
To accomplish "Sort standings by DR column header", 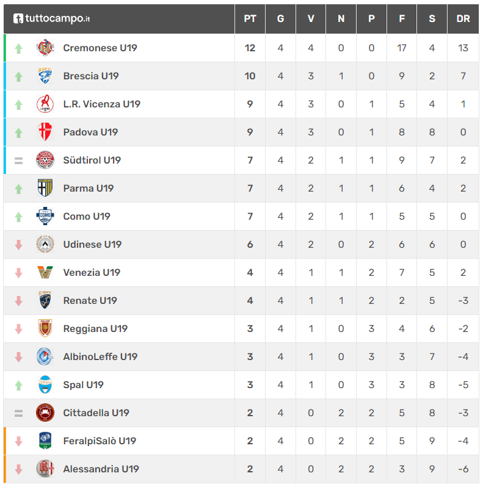I will [x=463, y=19].
